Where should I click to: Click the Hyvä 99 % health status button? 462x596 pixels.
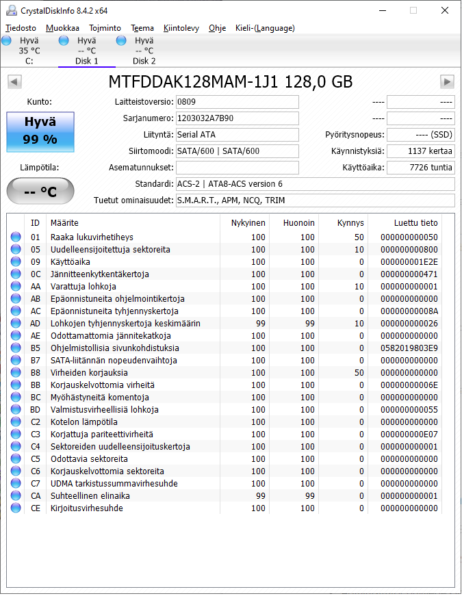pos(40,132)
